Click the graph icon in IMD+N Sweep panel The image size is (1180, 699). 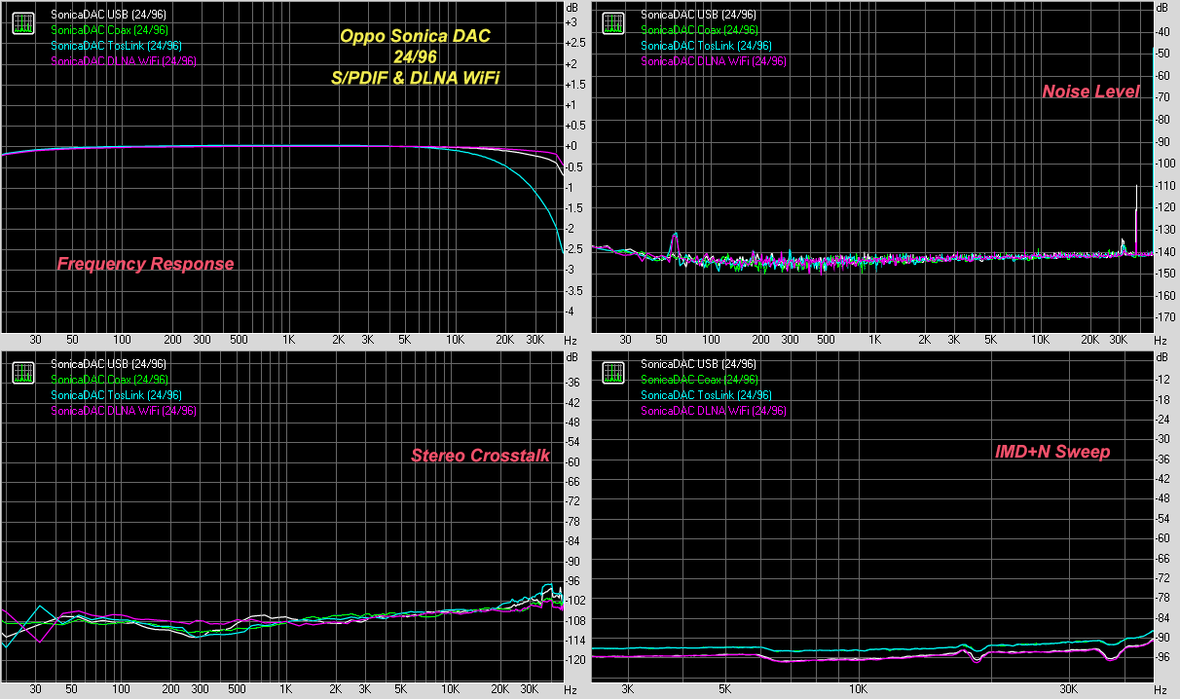click(x=613, y=373)
